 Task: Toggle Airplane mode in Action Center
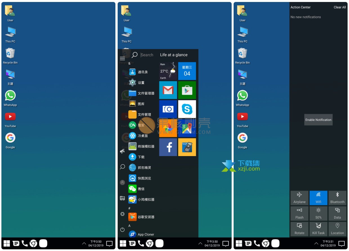click(x=299, y=198)
